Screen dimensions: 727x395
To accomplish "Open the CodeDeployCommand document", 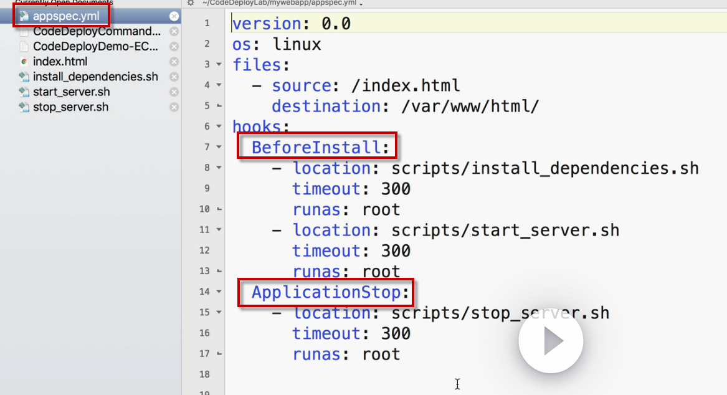I will click(x=97, y=32).
